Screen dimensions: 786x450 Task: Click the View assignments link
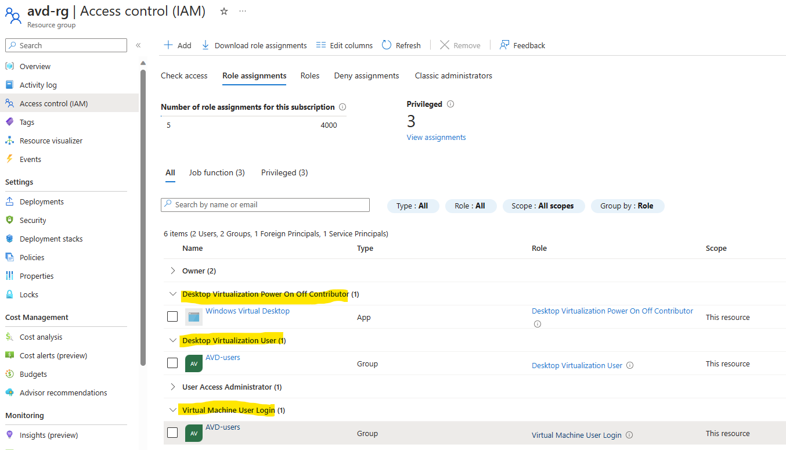pyautogui.click(x=436, y=137)
